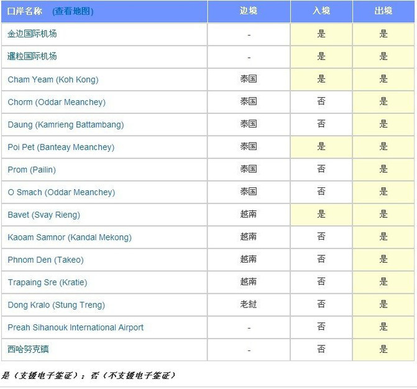Click Chorm (Oddar Meanchey) link
This screenshot has height=389, width=417.
click(57, 102)
